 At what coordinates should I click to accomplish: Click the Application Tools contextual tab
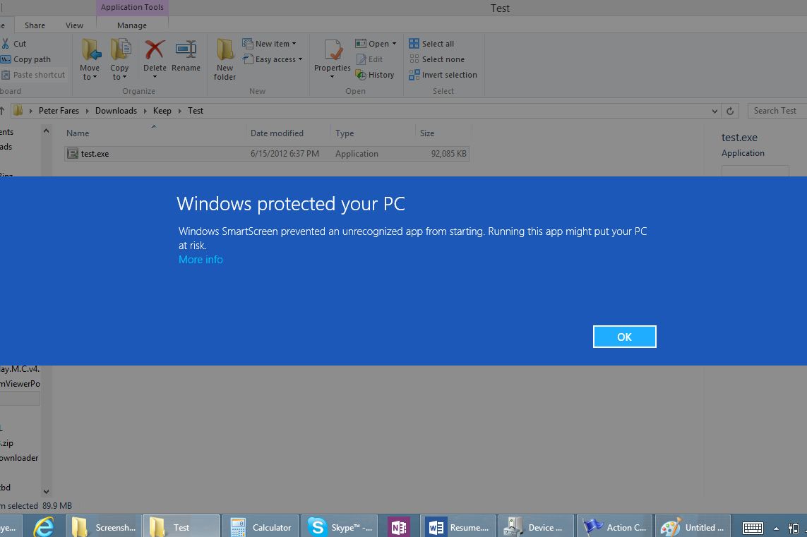pos(132,7)
